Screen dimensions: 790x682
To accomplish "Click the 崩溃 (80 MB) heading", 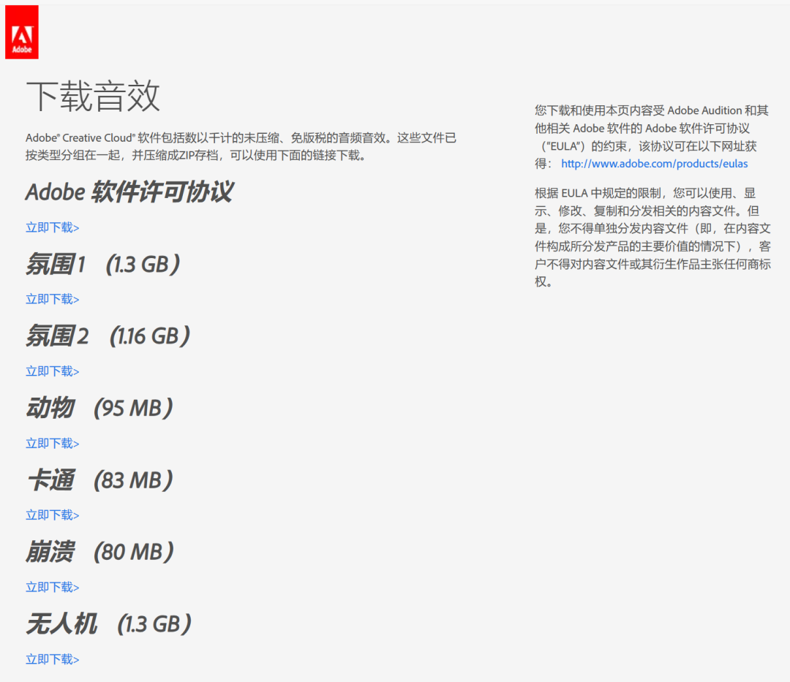I will pos(99,552).
